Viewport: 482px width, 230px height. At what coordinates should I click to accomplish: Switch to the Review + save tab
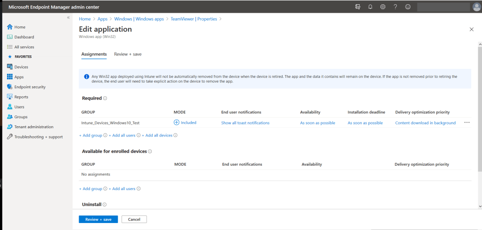[128, 54]
